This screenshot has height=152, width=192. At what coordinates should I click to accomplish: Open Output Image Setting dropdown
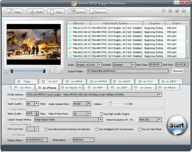[100, 120]
